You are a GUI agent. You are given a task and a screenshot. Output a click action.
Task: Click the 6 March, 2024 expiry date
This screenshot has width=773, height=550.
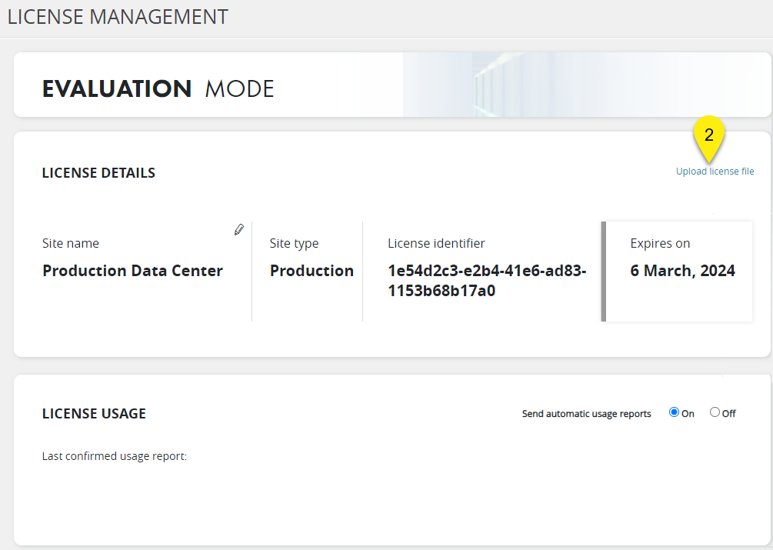(x=682, y=271)
